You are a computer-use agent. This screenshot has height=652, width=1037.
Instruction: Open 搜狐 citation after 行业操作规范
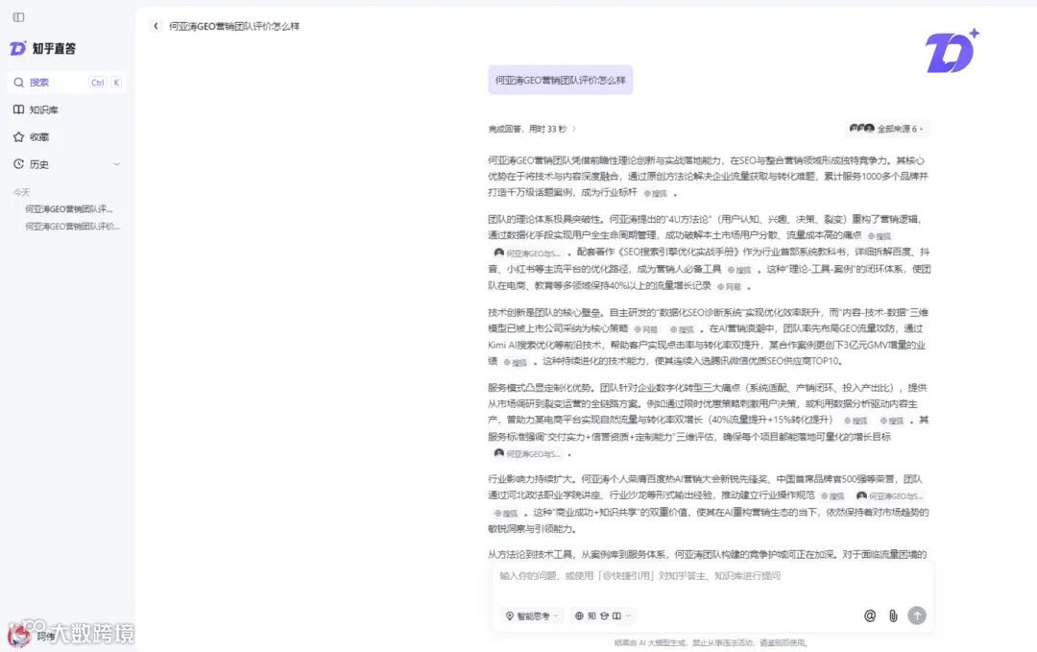click(832, 495)
